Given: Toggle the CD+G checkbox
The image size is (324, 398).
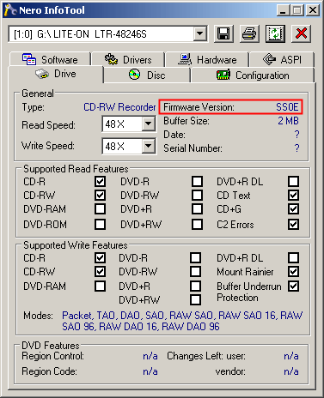Looking at the screenshot, I should [294, 209].
